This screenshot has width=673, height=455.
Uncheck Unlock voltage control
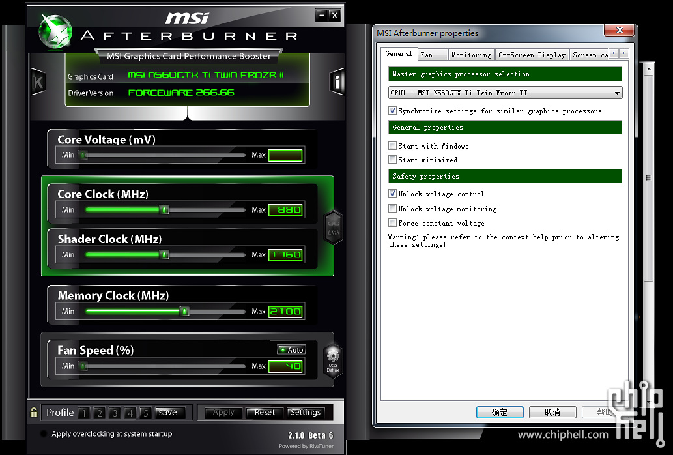[392, 194]
